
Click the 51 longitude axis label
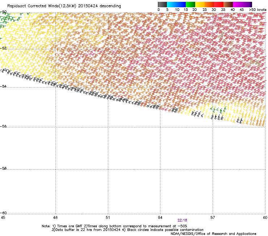(x=108, y=217)
